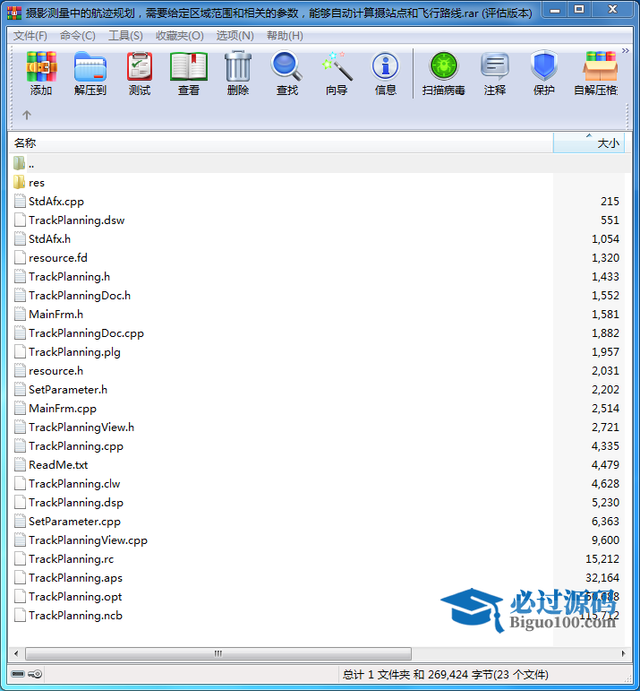Open the 工具(S) menu

pos(125,36)
